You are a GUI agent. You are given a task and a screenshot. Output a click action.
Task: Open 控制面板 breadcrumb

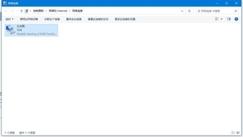click(38, 11)
